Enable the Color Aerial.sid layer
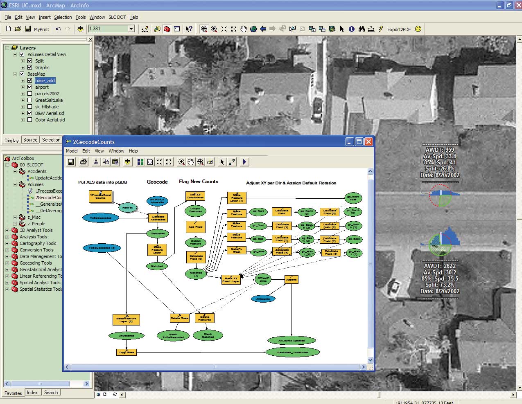The width and height of the screenshot is (522, 404). coord(29,120)
